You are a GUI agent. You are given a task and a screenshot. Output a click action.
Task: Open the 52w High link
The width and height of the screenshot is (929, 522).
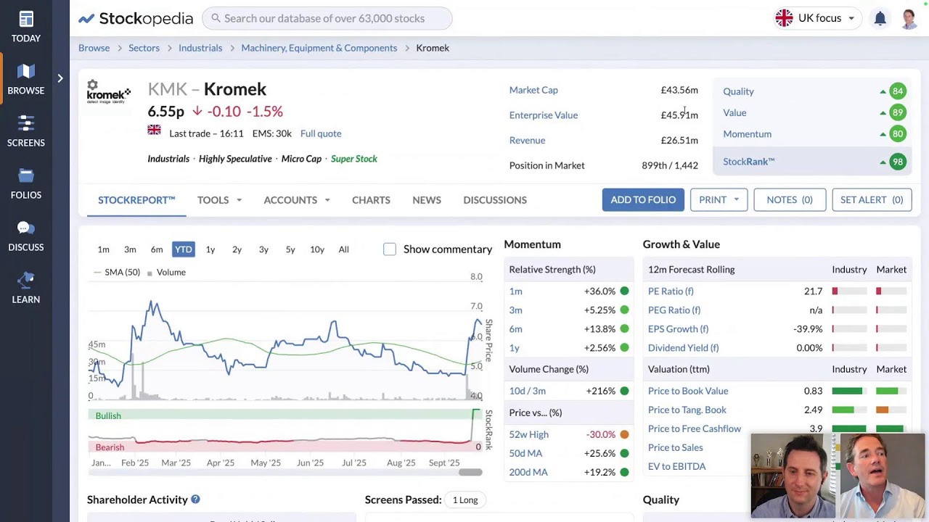pyautogui.click(x=528, y=434)
